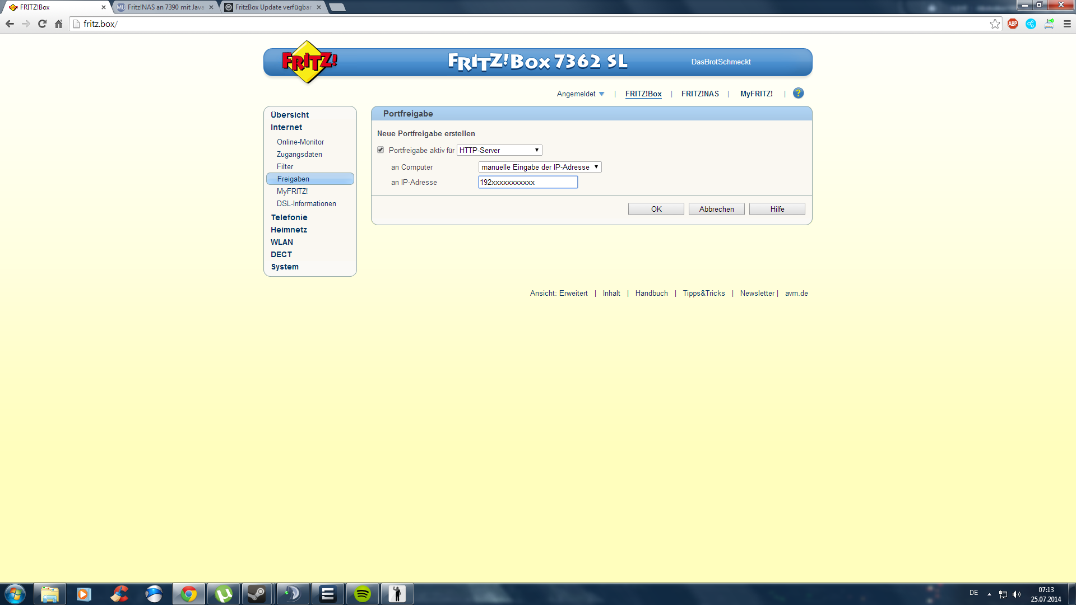Expand the manuelle Eingabe der IP-Adresse dropdown
The image size is (1076, 605).
click(x=540, y=167)
